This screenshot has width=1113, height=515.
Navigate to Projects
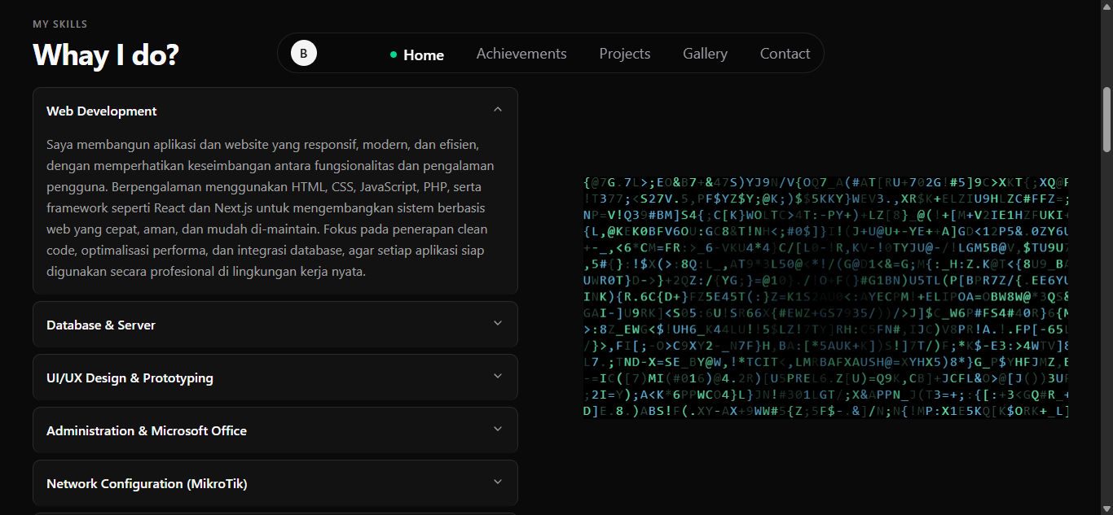pos(624,53)
